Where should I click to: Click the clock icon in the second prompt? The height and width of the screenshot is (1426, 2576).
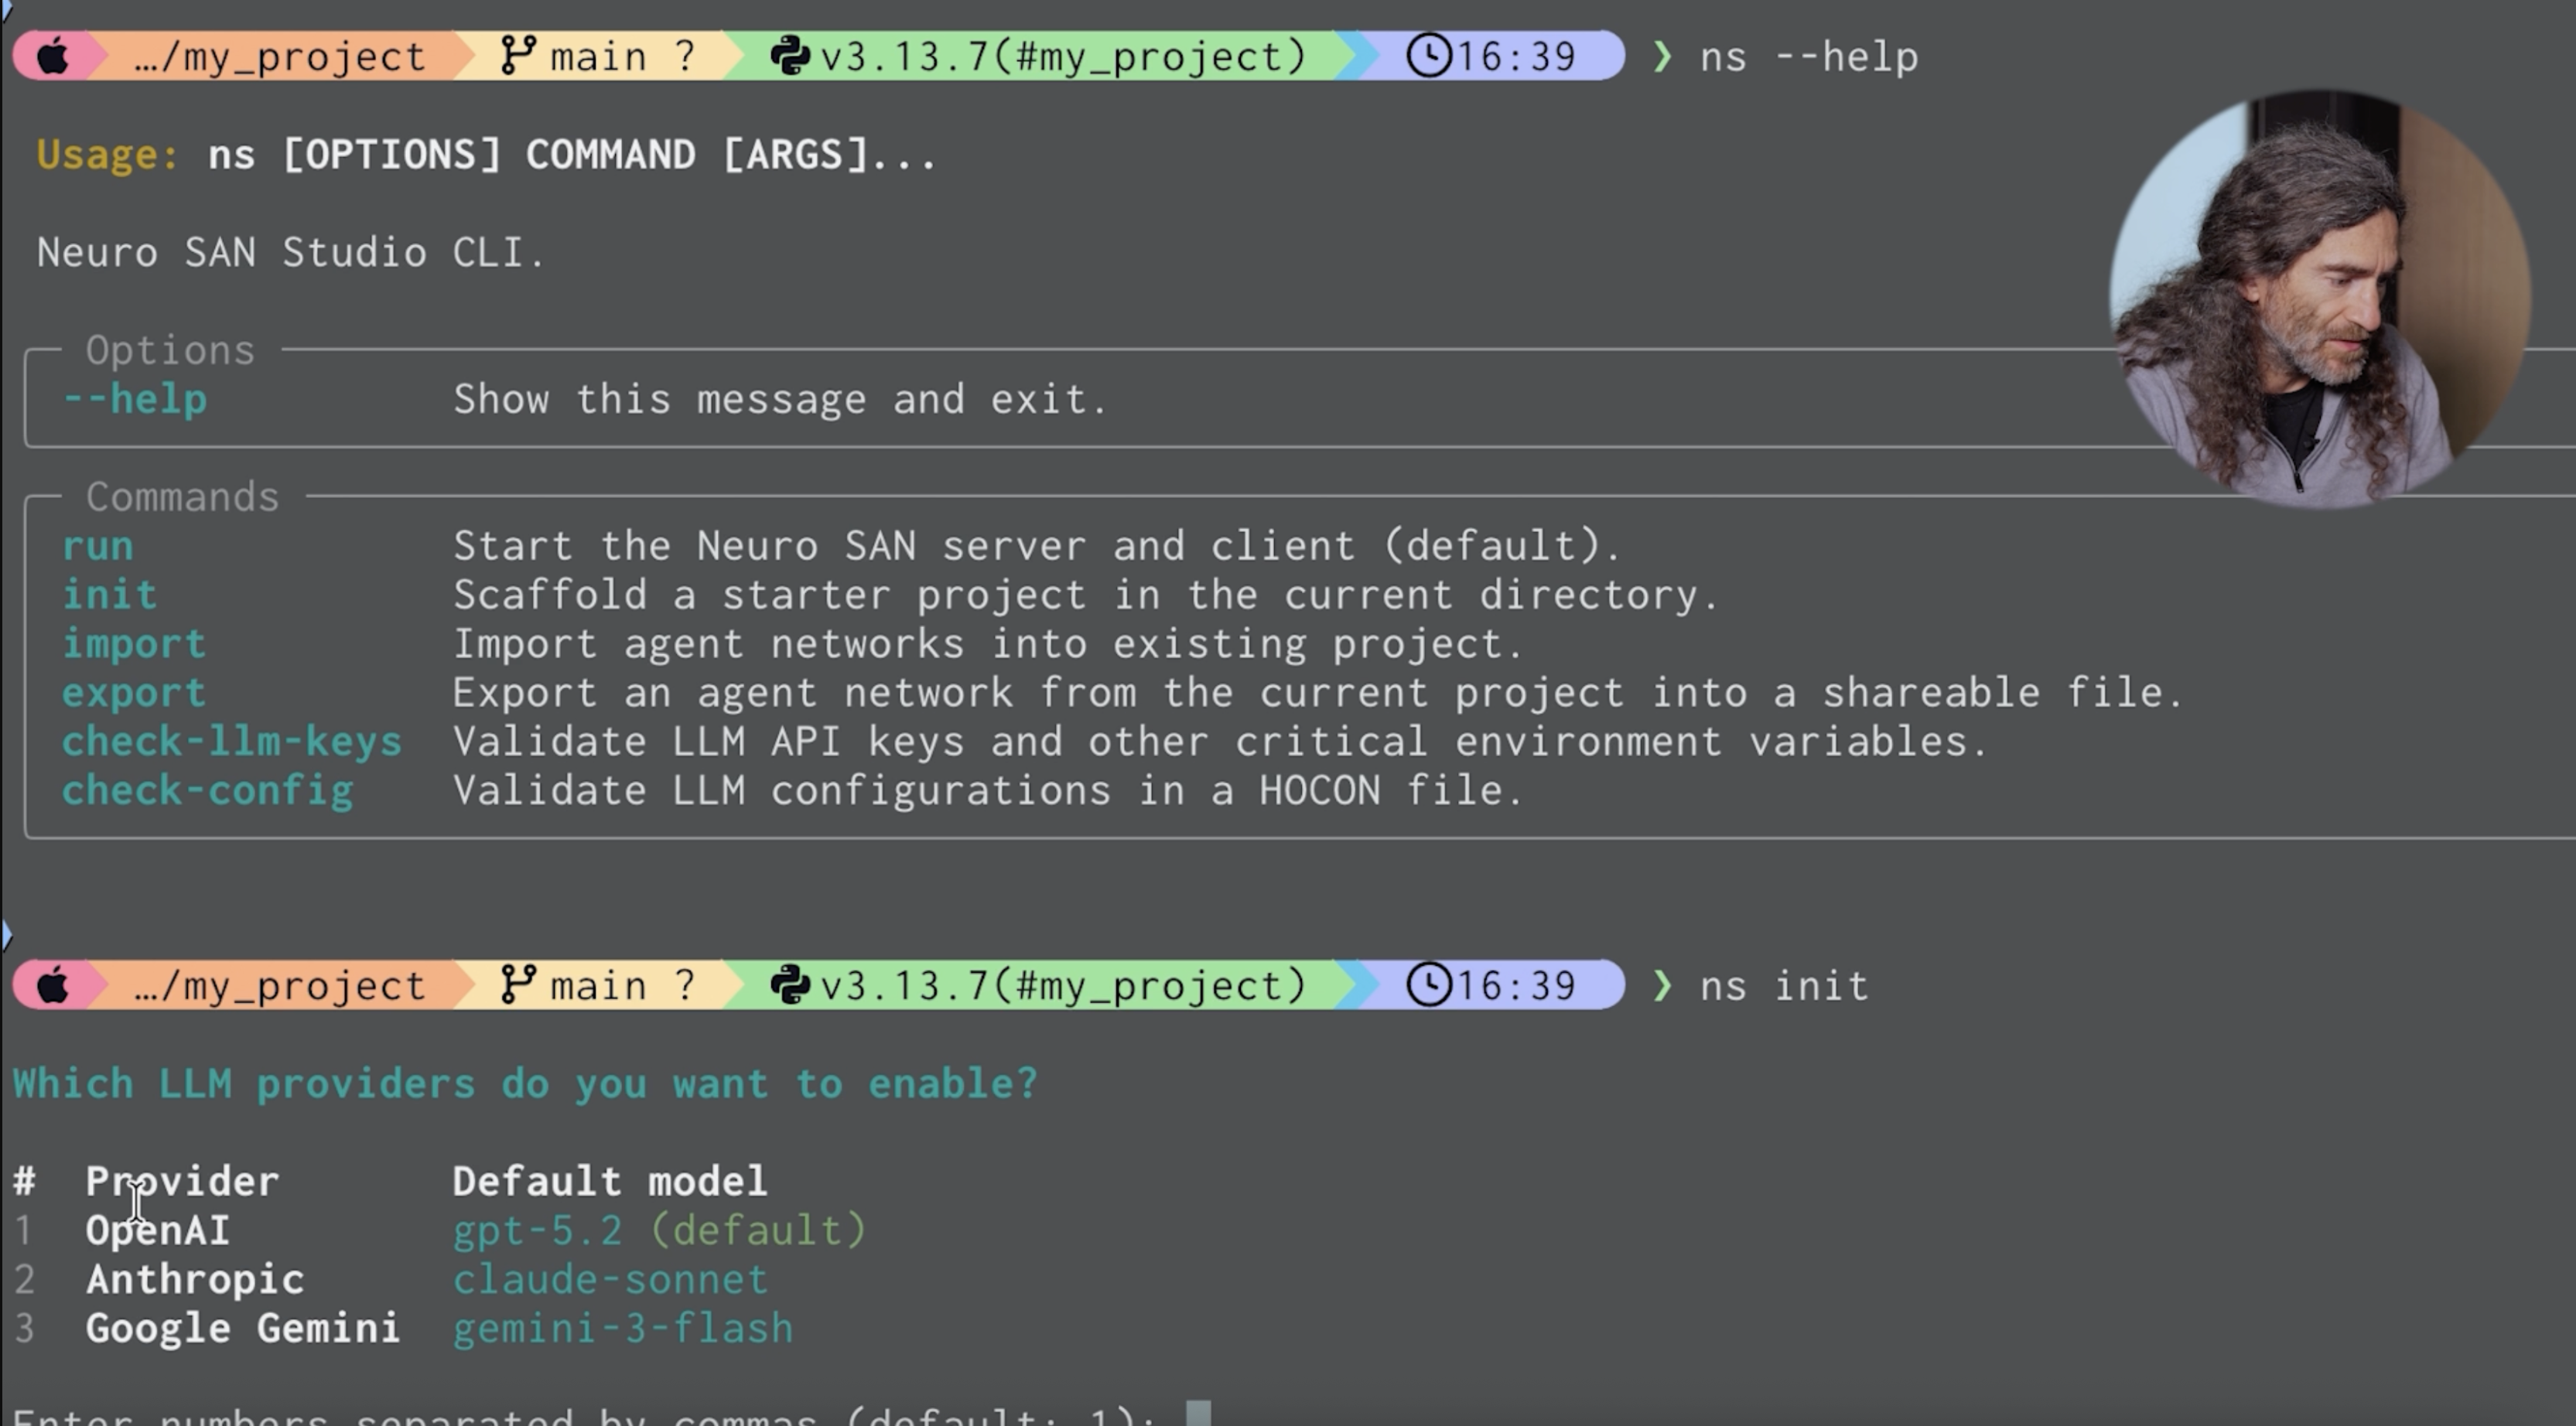(x=1429, y=986)
